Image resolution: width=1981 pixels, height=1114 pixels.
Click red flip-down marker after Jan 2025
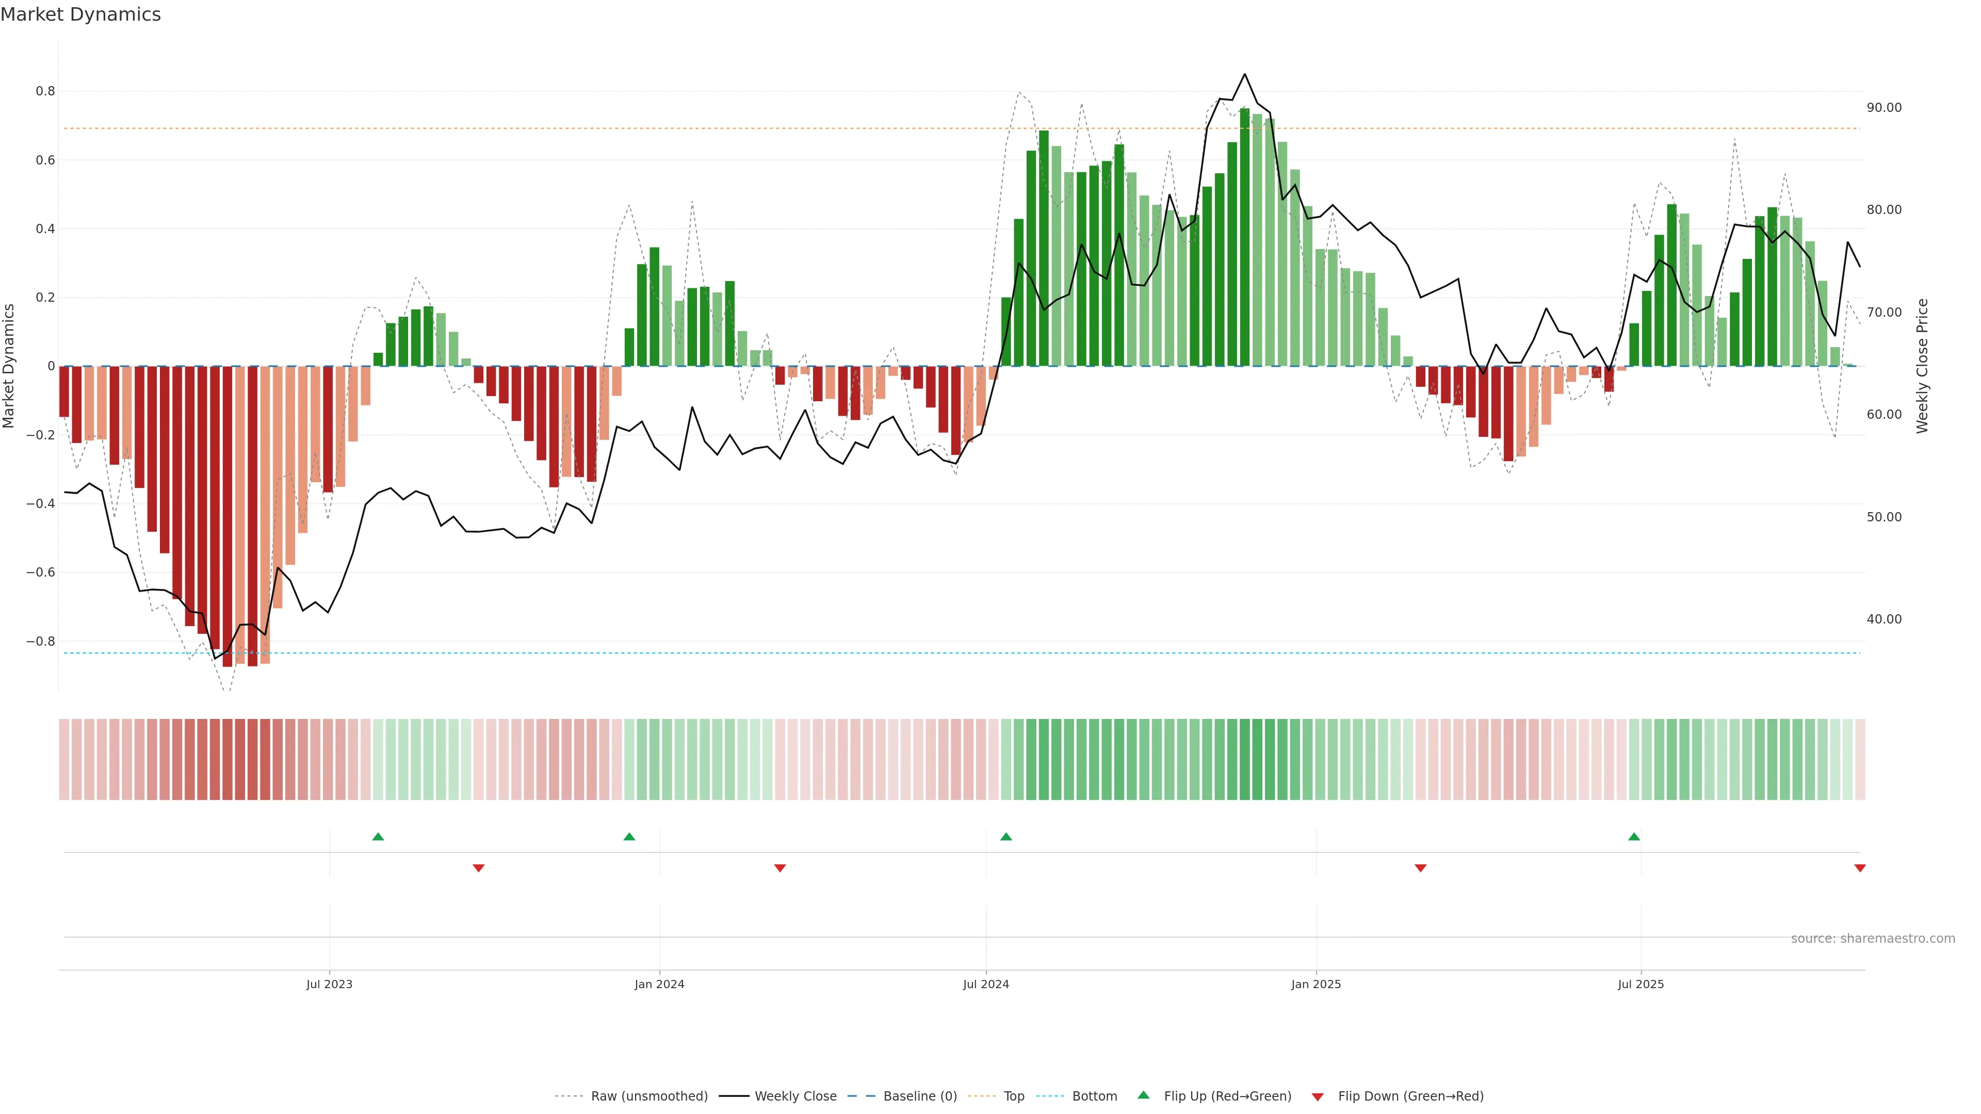coord(1420,868)
